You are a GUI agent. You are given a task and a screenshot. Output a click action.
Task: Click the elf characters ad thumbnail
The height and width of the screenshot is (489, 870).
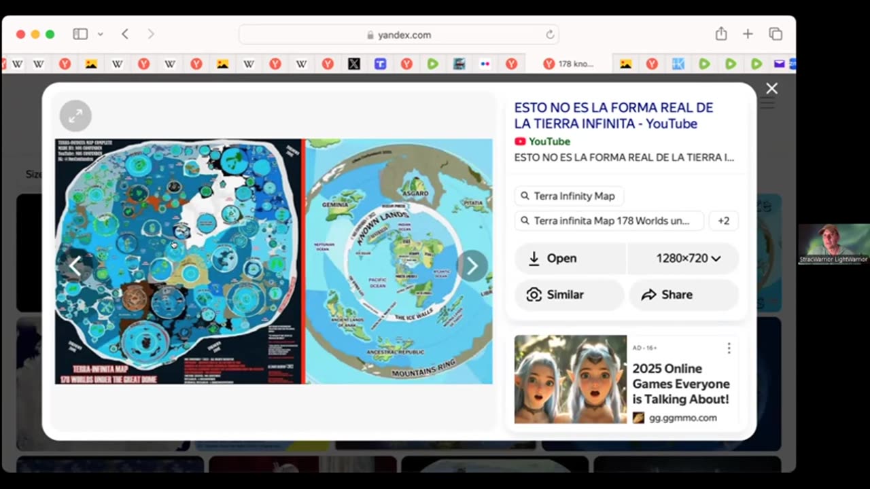(x=570, y=379)
